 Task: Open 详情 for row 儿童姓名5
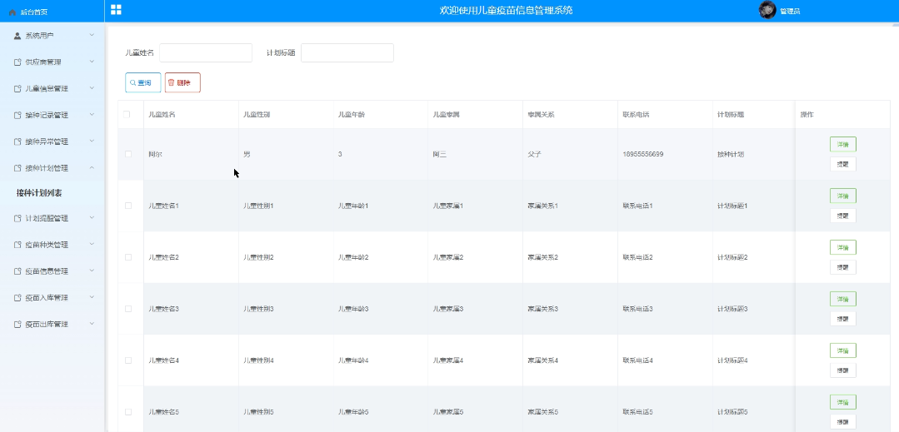tap(843, 402)
